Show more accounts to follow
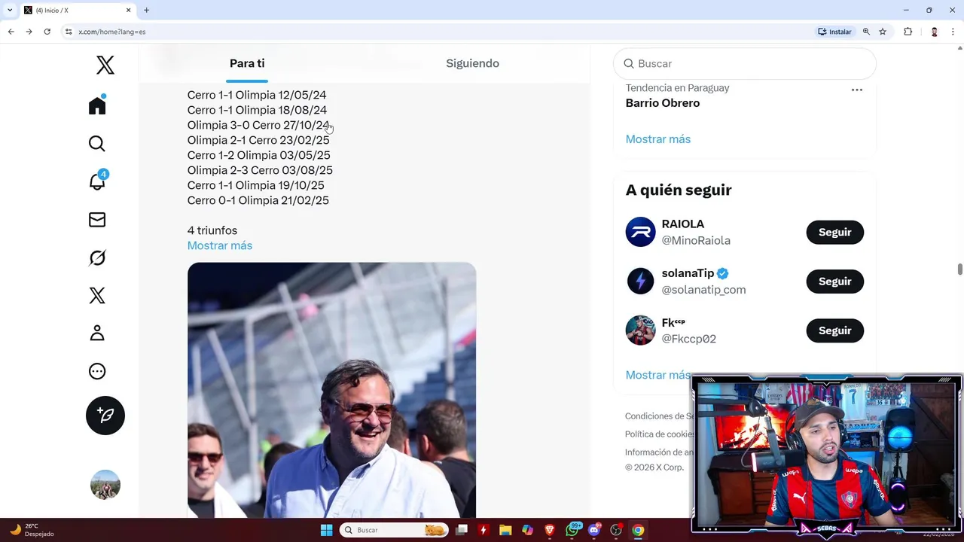This screenshot has height=542, width=964. pos(658,375)
